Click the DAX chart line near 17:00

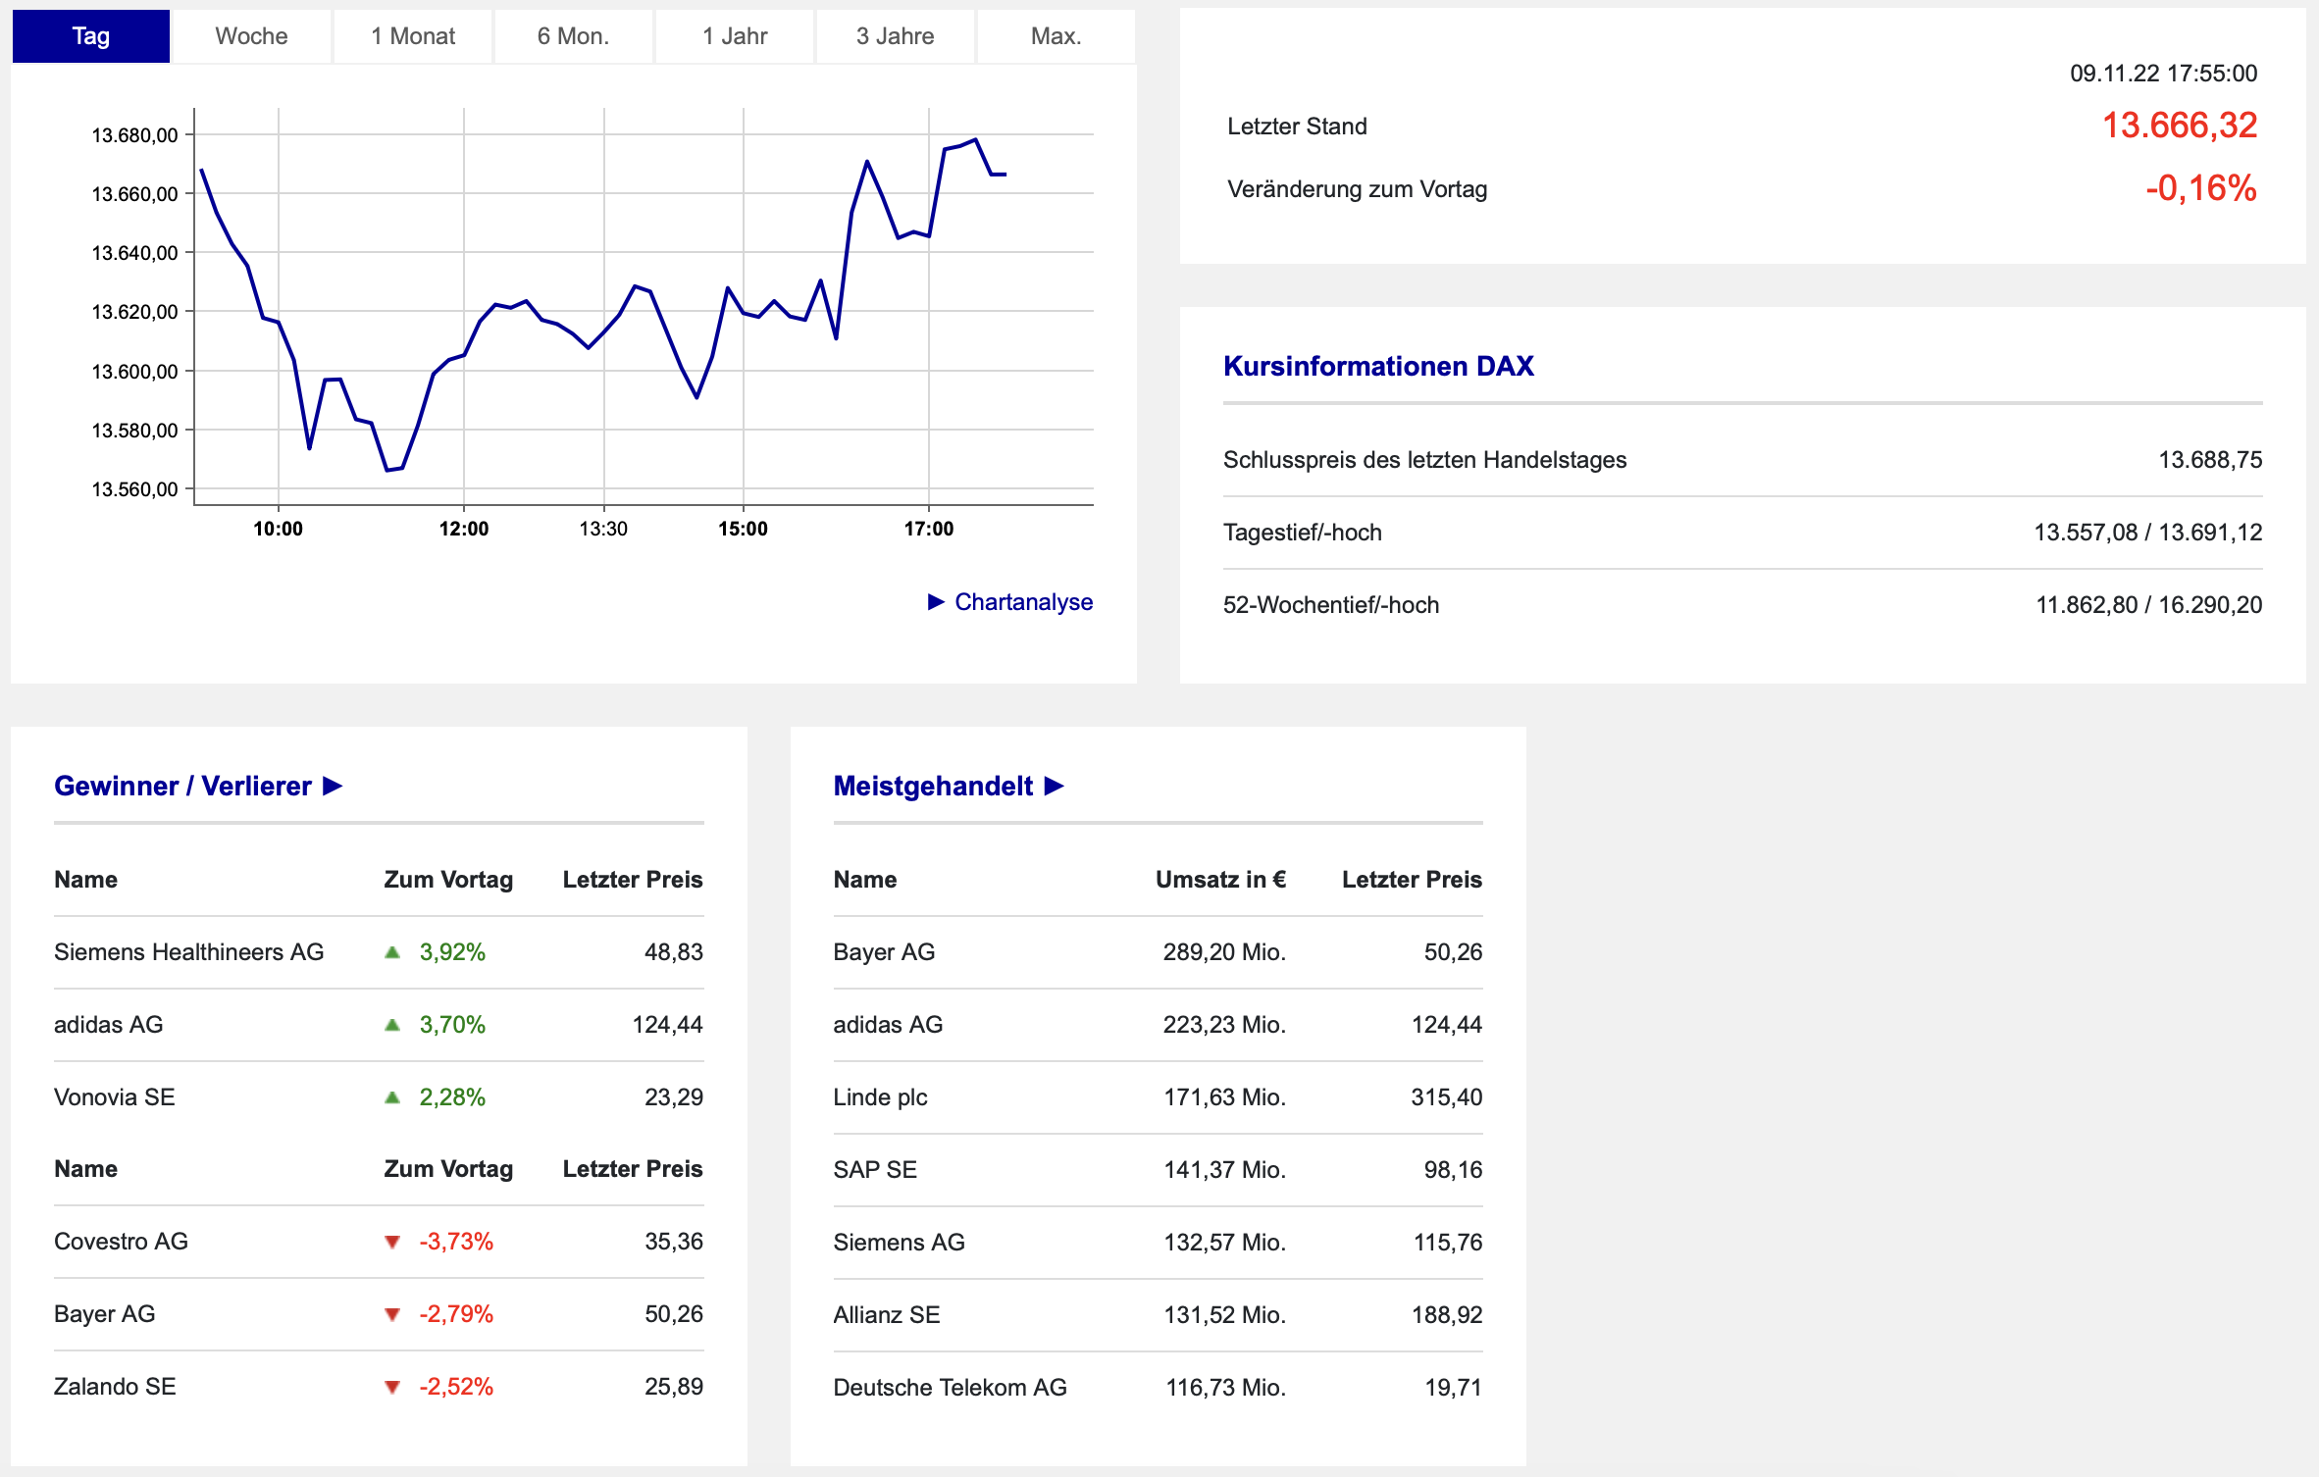click(x=929, y=235)
